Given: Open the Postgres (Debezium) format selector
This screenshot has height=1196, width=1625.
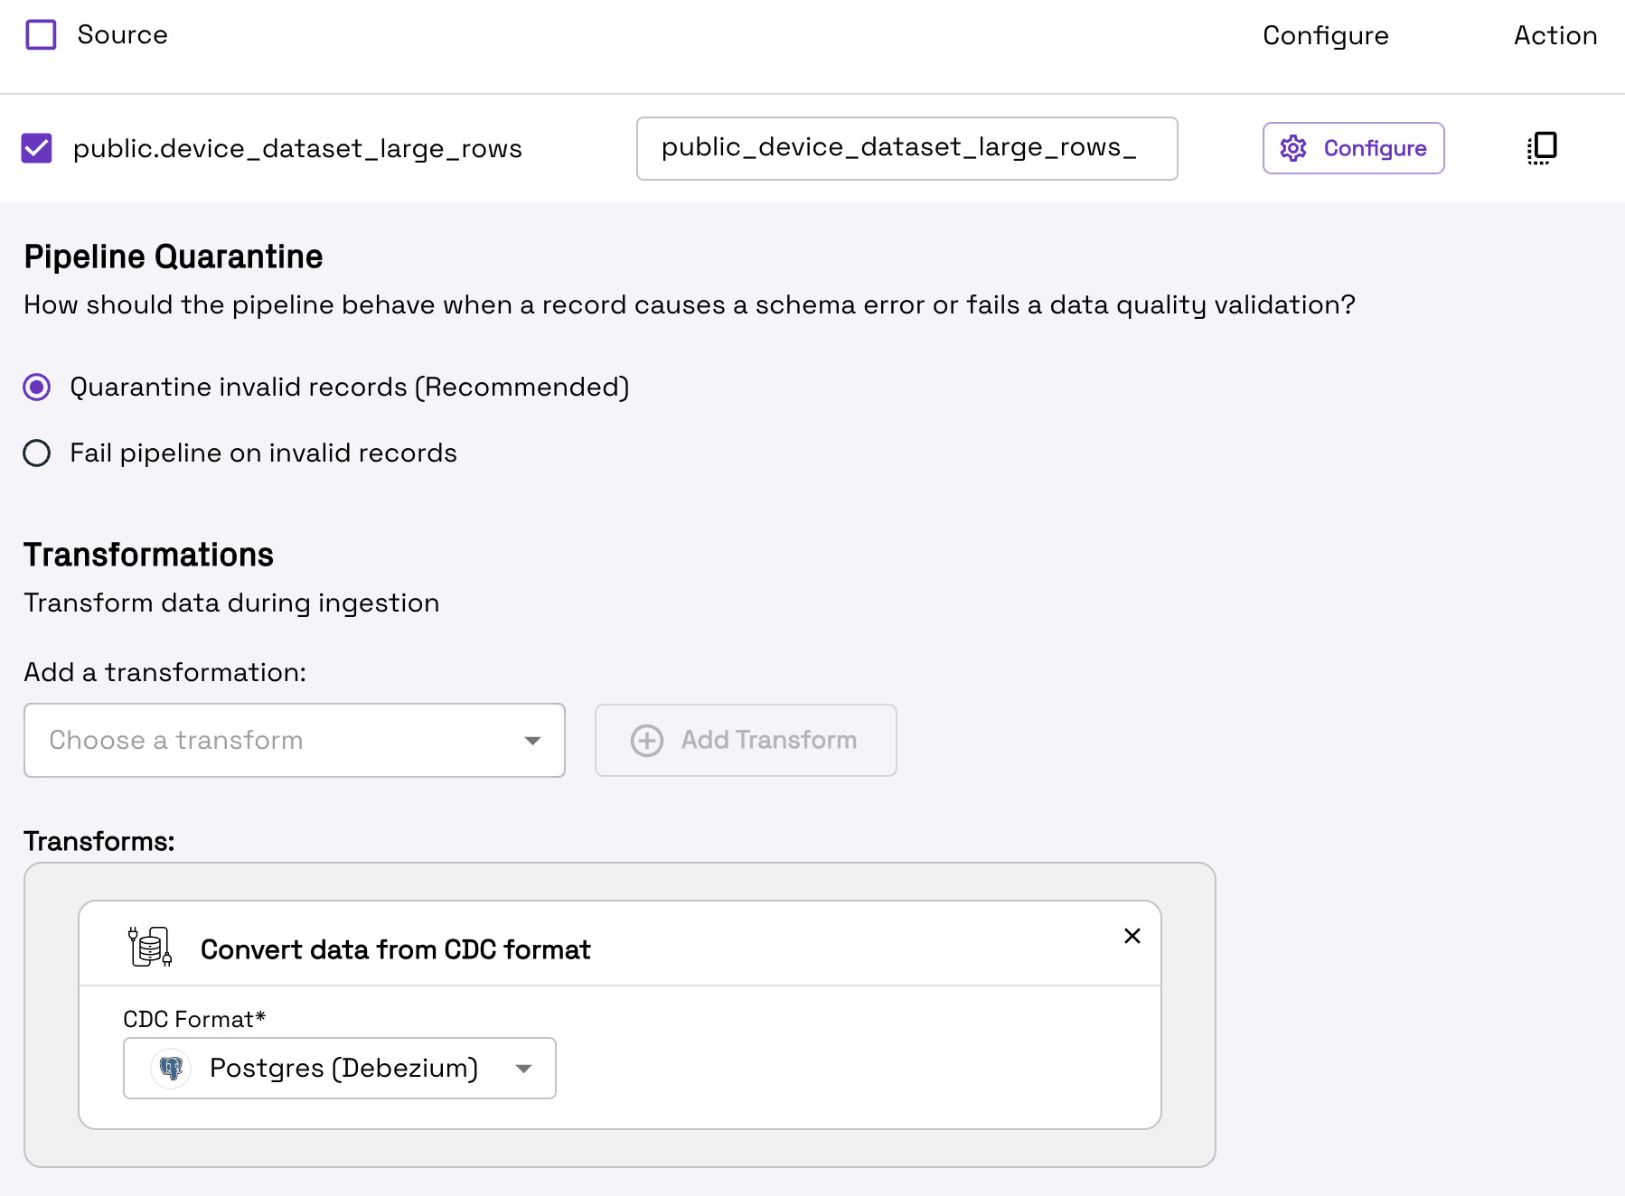Looking at the screenshot, I should coord(340,1069).
